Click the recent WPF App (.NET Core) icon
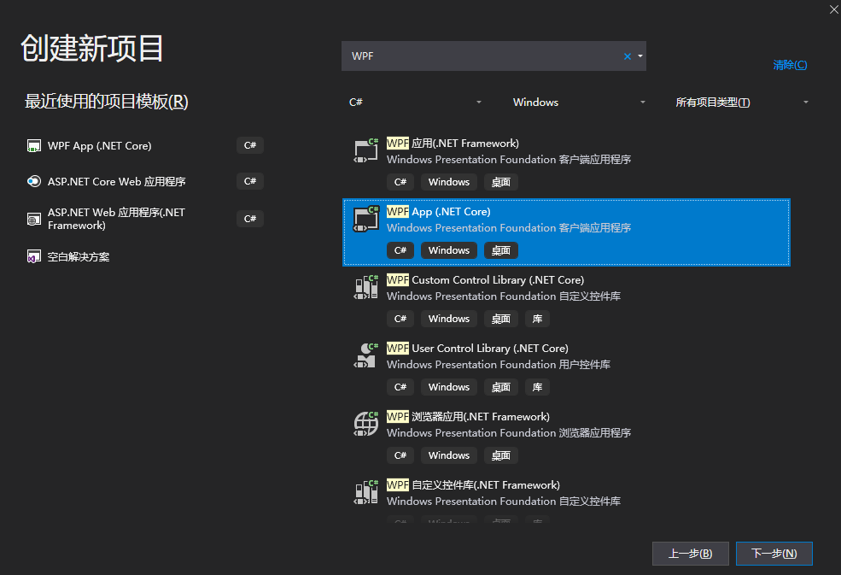841x575 pixels. pos(34,146)
